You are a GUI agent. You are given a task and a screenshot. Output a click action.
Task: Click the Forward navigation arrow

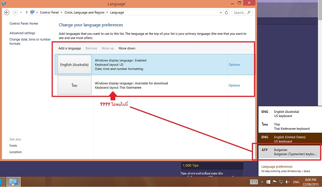pyautogui.click(x=15, y=13)
